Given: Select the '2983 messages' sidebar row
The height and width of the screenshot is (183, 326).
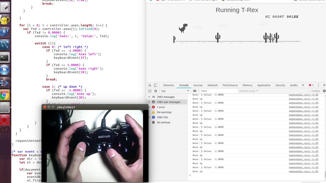Looking at the screenshot, I should [167, 97].
